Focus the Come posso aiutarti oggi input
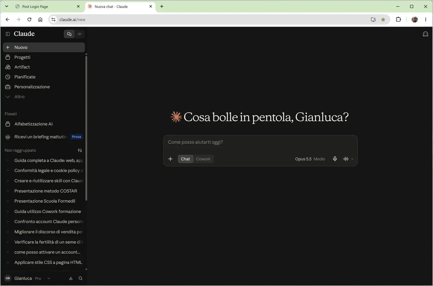 coord(260,142)
